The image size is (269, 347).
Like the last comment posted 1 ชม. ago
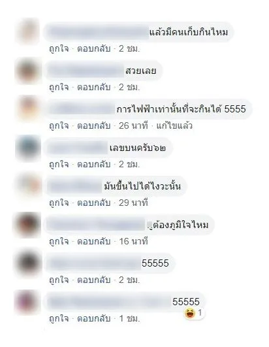[59, 318]
